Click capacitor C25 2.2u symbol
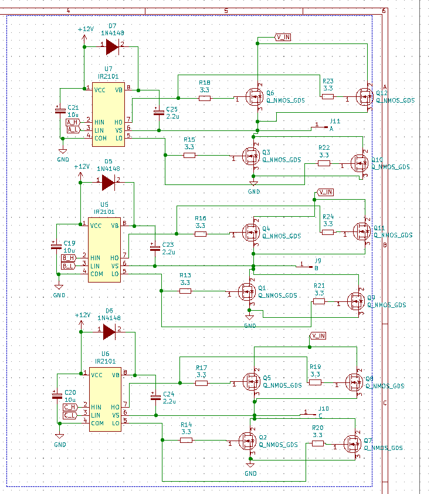The image size is (434, 494). (x=159, y=112)
